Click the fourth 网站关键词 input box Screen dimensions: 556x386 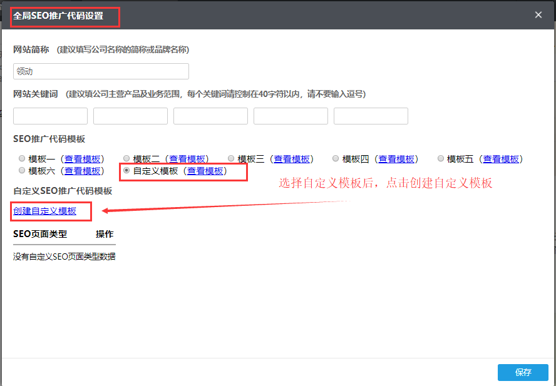point(291,116)
